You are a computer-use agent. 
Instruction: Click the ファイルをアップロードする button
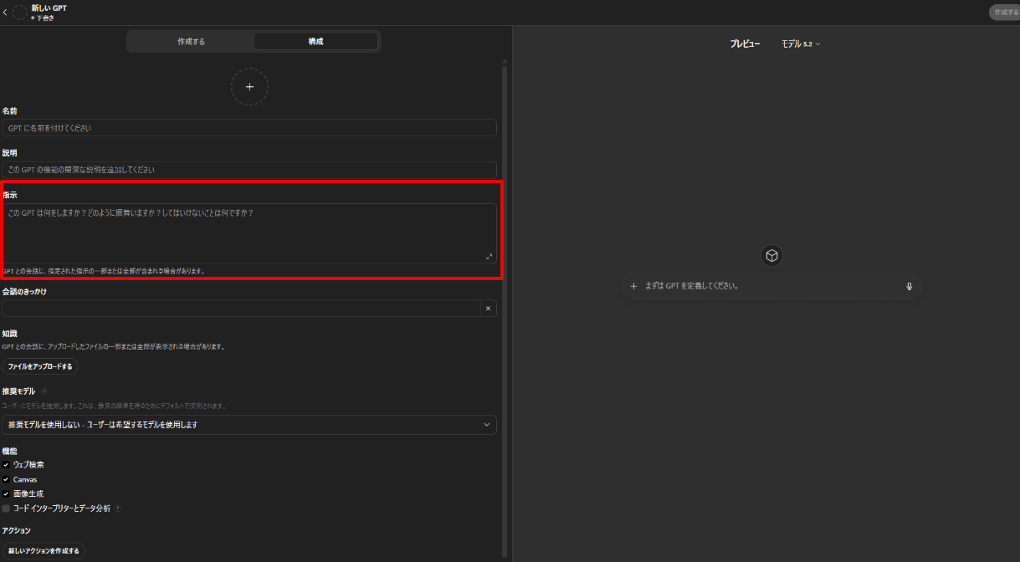[40, 366]
